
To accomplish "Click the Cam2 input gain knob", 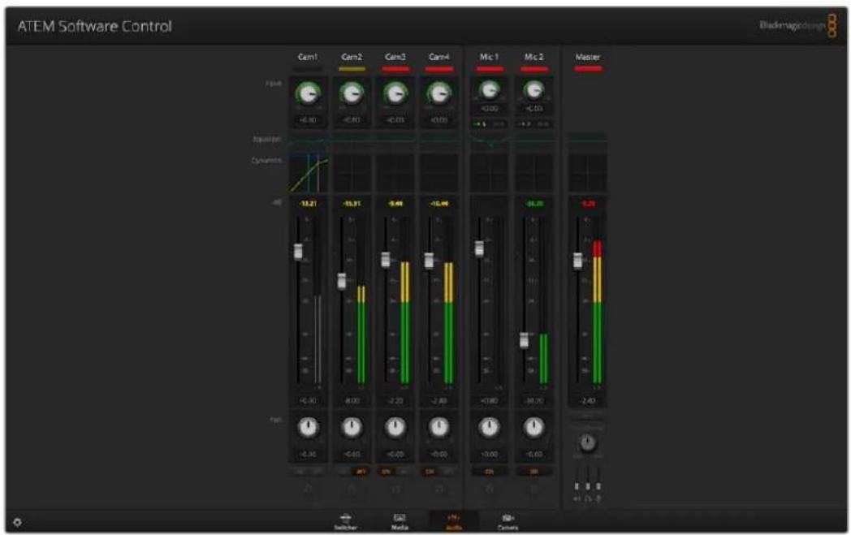I will (352, 93).
